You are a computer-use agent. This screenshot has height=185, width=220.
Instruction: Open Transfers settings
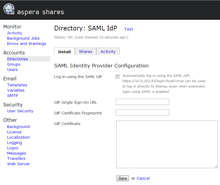click(16, 158)
